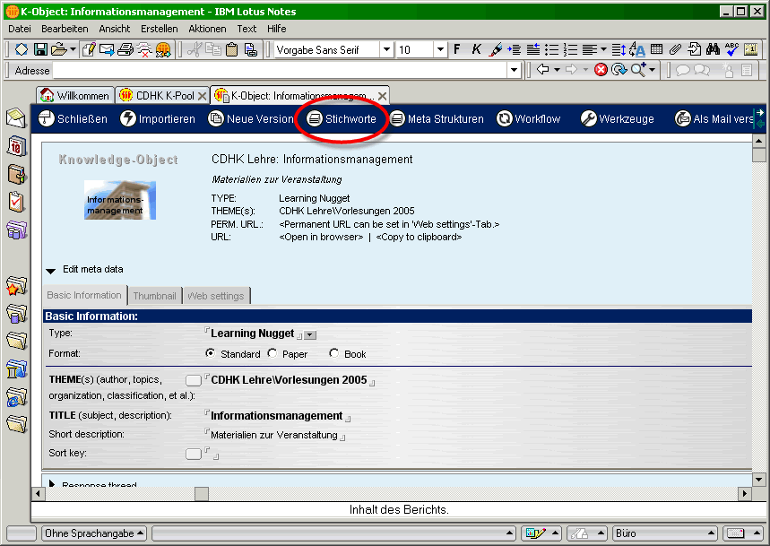Viewport: 770px width, 546px height.
Task: Switch to the Willkommen tab
Action: [x=75, y=95]
